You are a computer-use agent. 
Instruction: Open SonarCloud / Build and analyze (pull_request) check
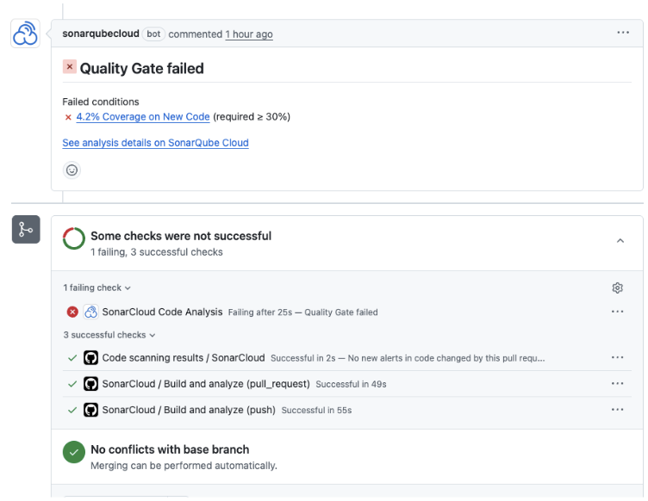point(206,383)
